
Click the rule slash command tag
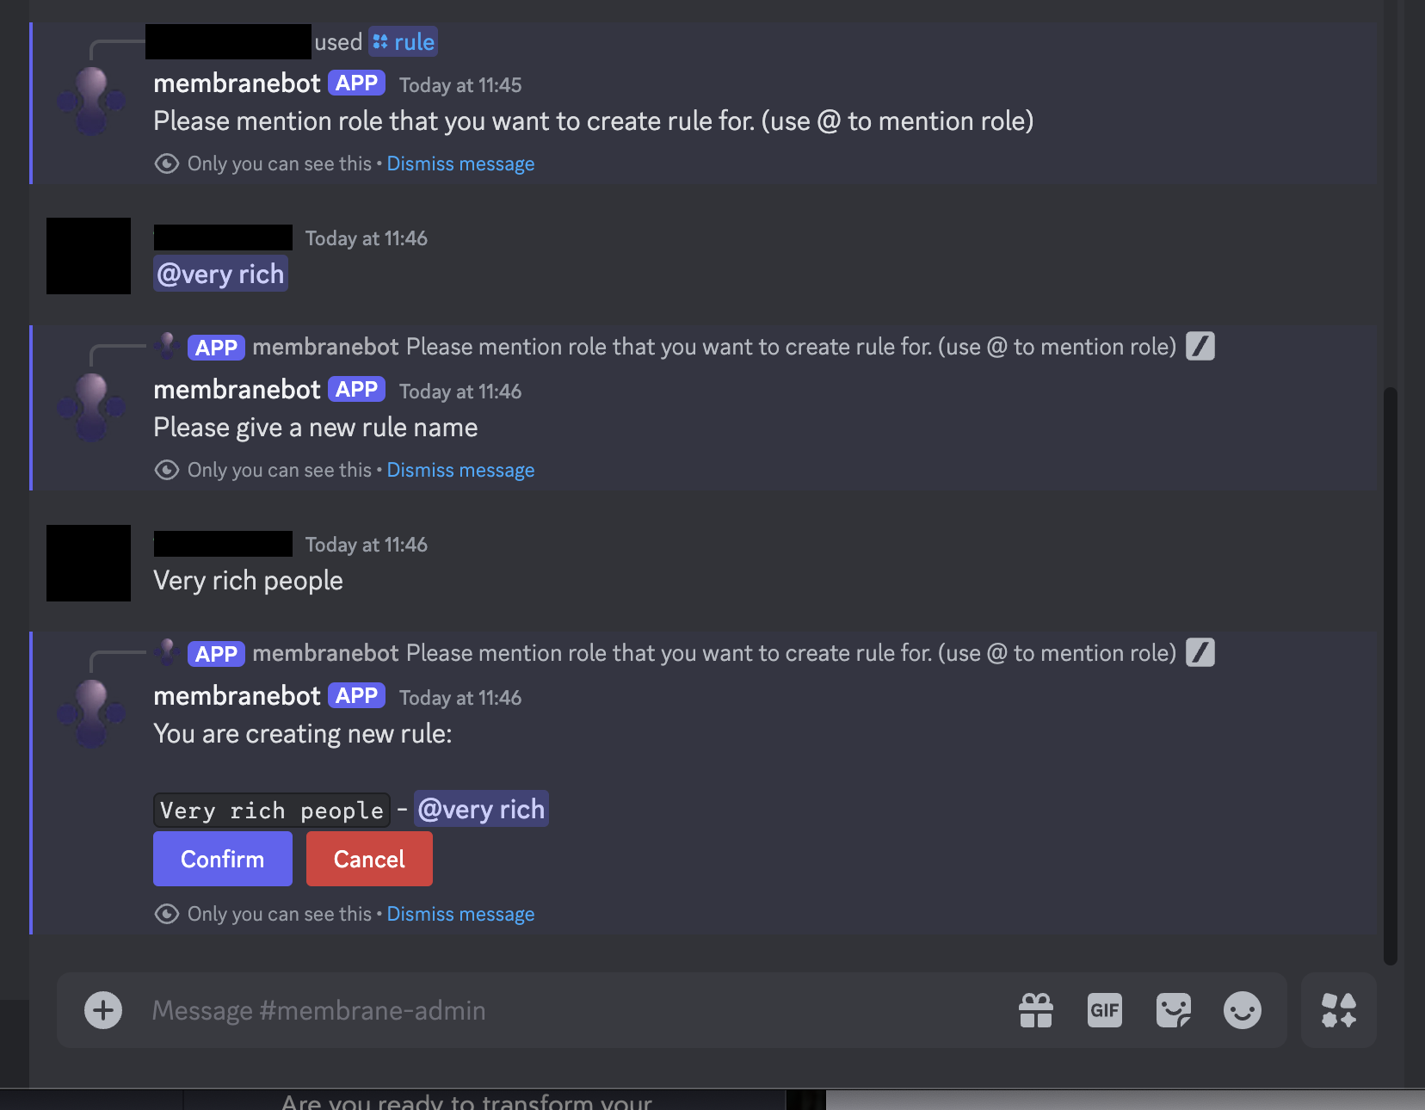coord(404,42)
